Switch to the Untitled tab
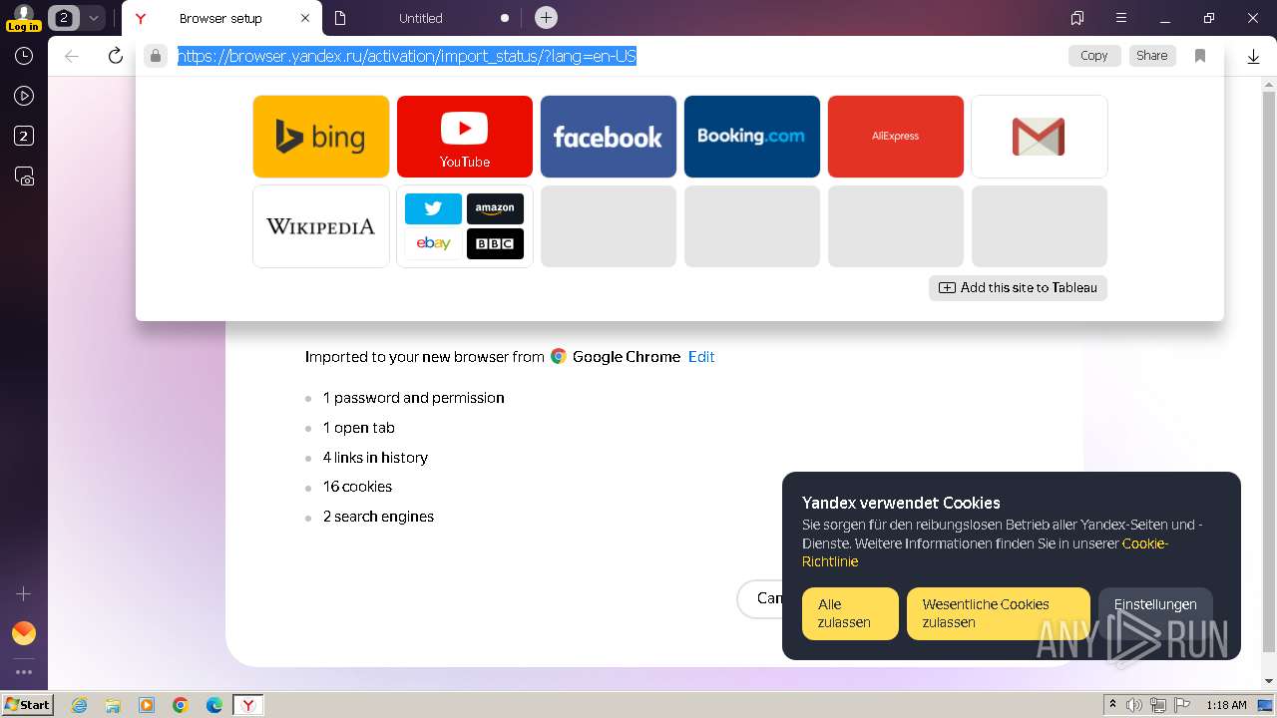Viewport: 1277px width, 718px height. click(420, 18)
